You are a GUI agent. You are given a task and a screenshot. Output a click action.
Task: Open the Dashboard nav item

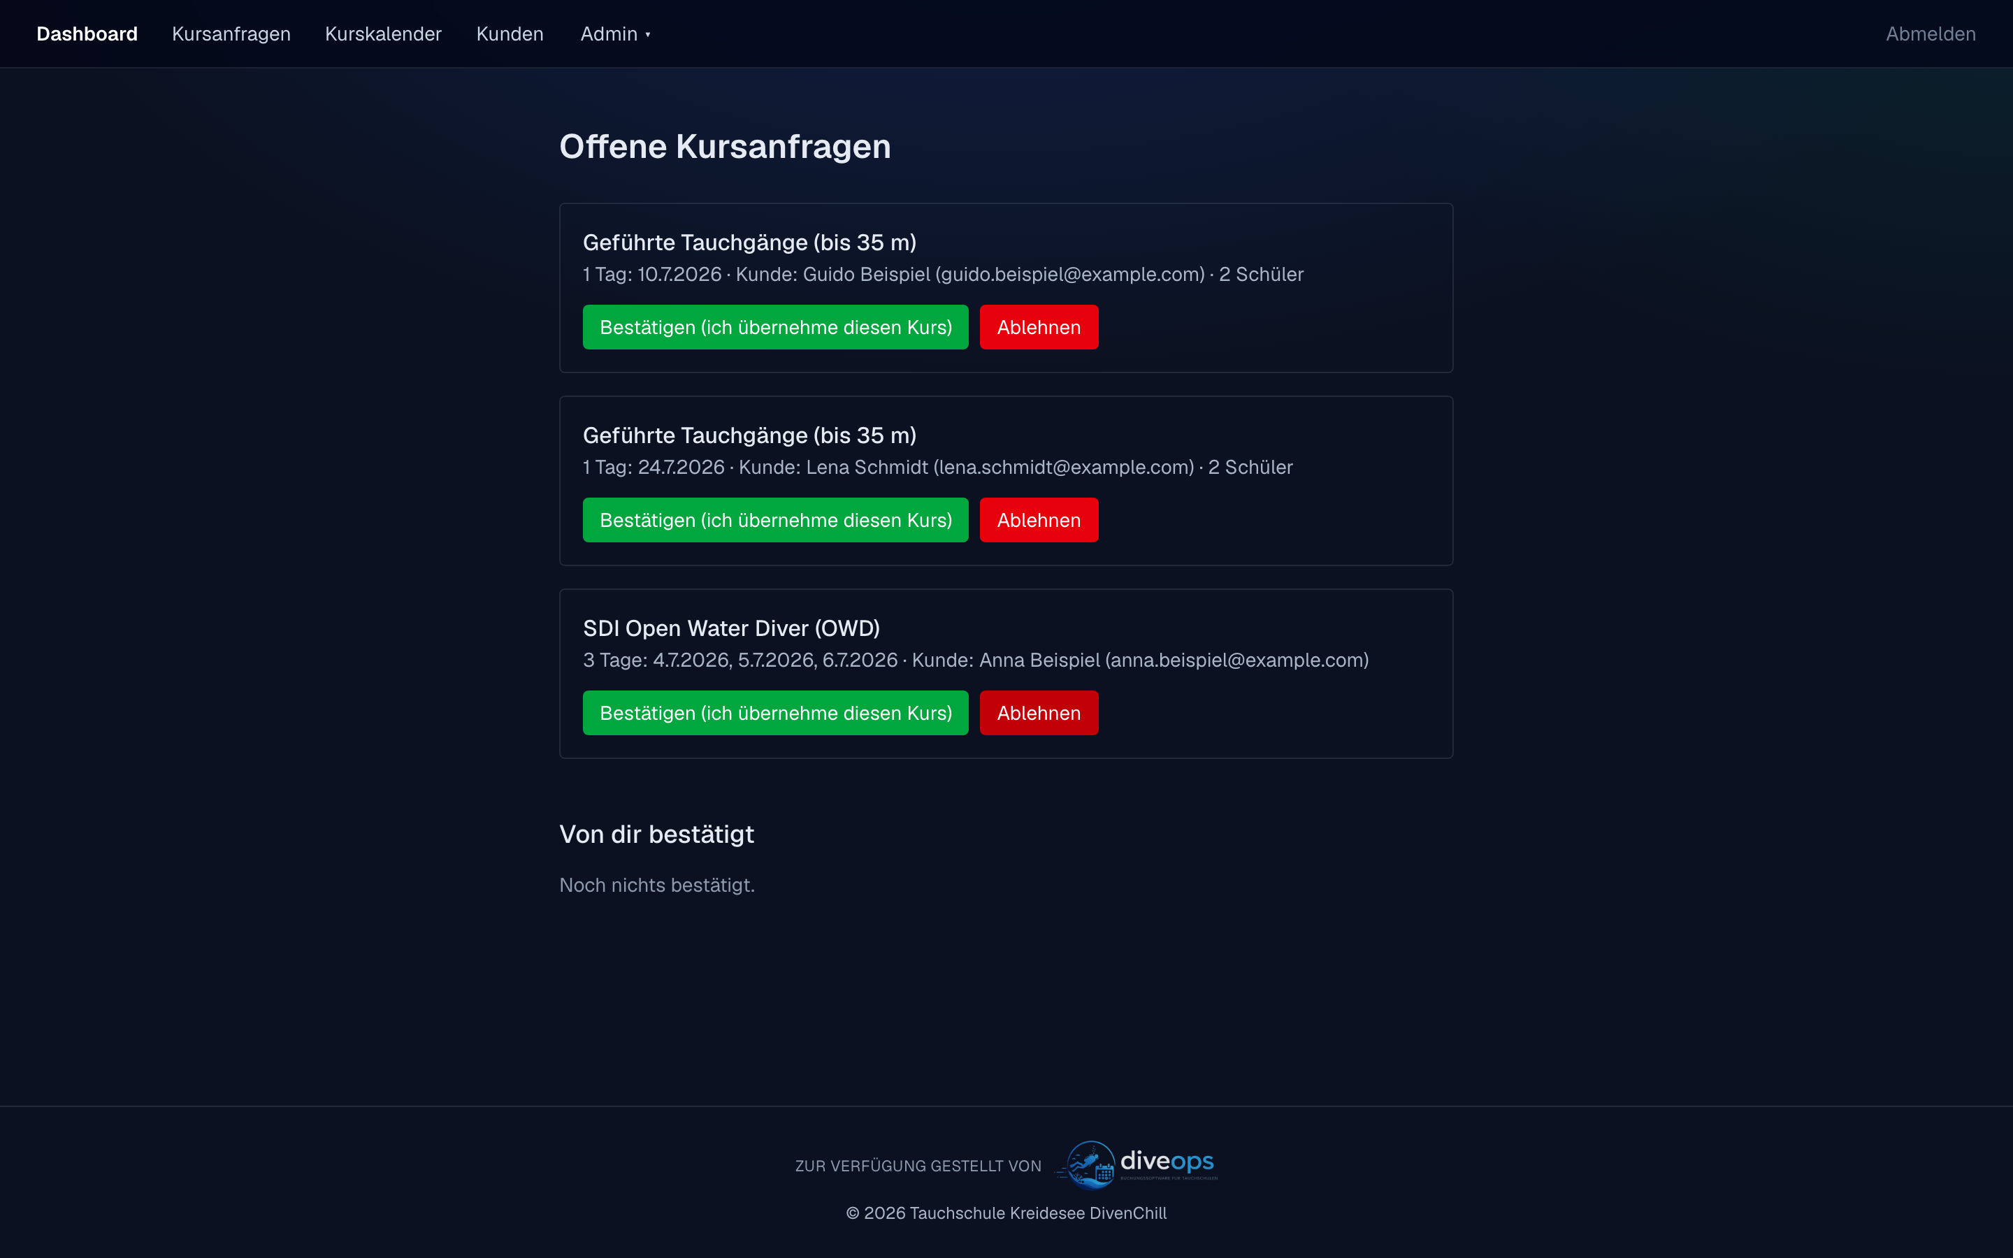87,34
